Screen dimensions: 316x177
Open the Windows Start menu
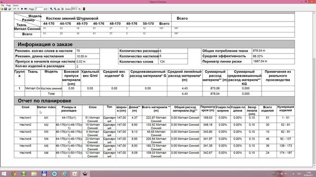(x=4, y=174)
